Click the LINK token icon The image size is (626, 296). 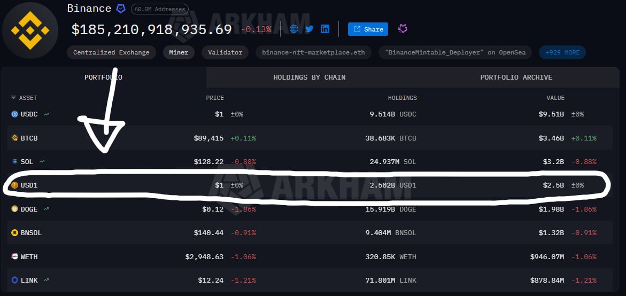click(14, 280)
